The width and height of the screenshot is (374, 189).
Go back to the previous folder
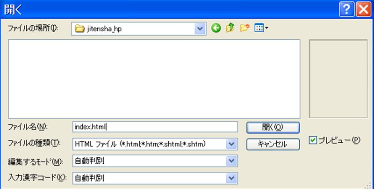(x=216, y=29)
